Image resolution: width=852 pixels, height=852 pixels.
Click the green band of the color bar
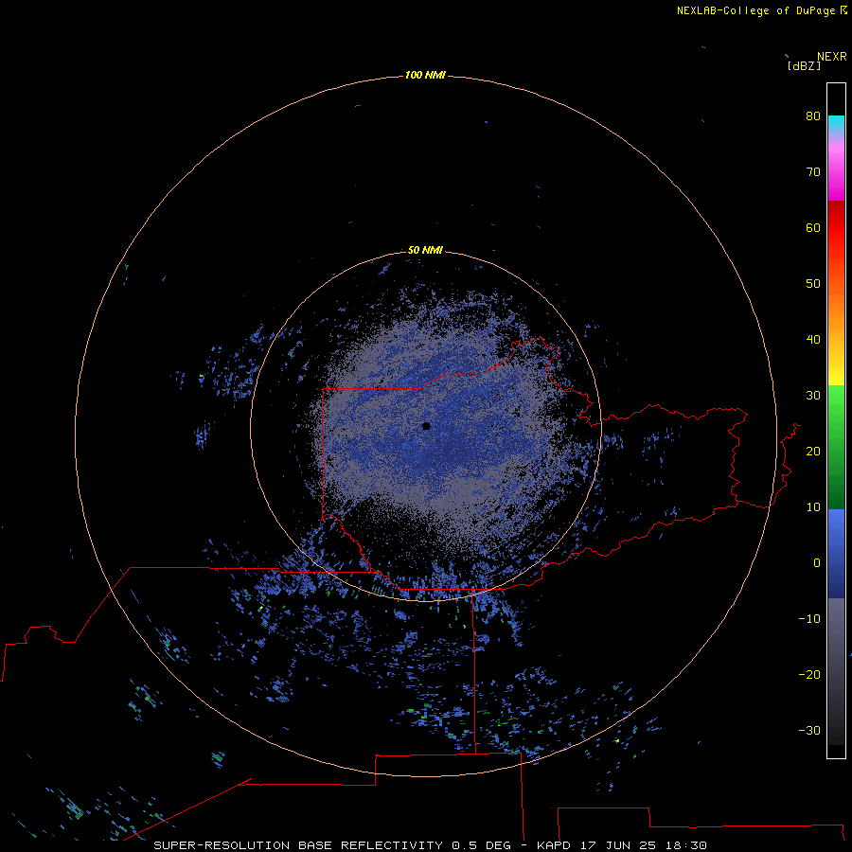tap(836, 447)
